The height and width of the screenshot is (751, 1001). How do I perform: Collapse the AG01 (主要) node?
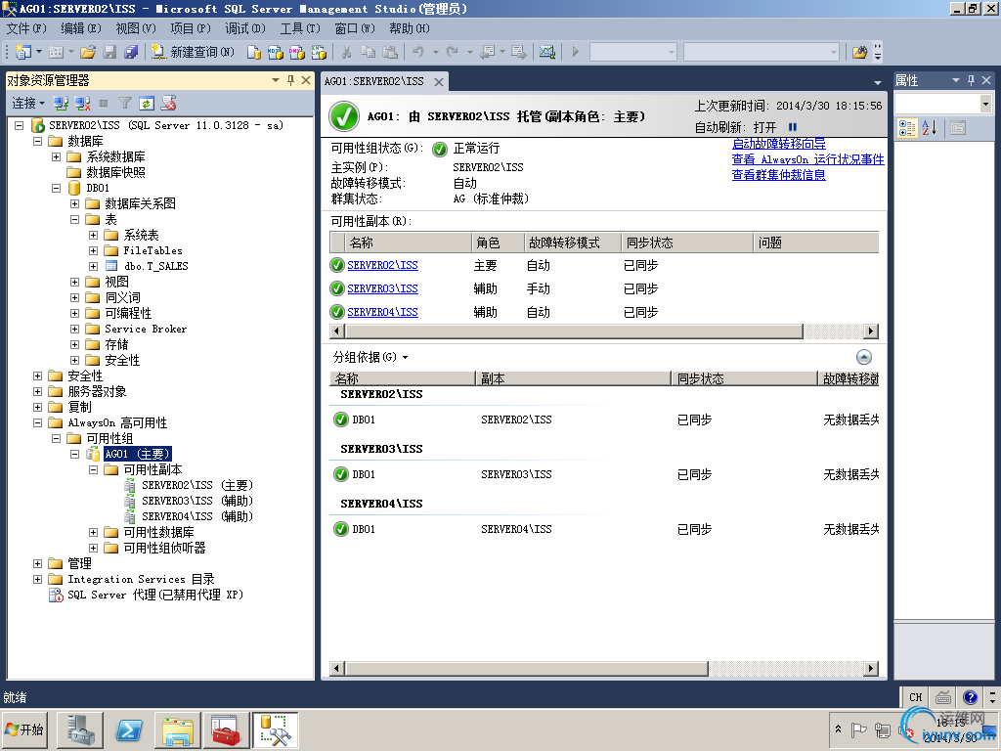tap(74, 454)
